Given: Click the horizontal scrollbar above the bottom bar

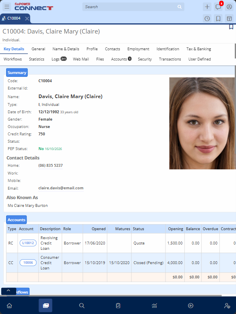Looking at the screenshot, I should pyautogui.click(x=111, y=295).
